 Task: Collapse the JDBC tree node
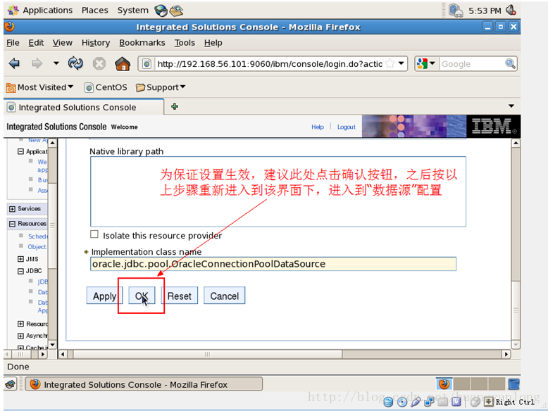click(x=20, y=271)
